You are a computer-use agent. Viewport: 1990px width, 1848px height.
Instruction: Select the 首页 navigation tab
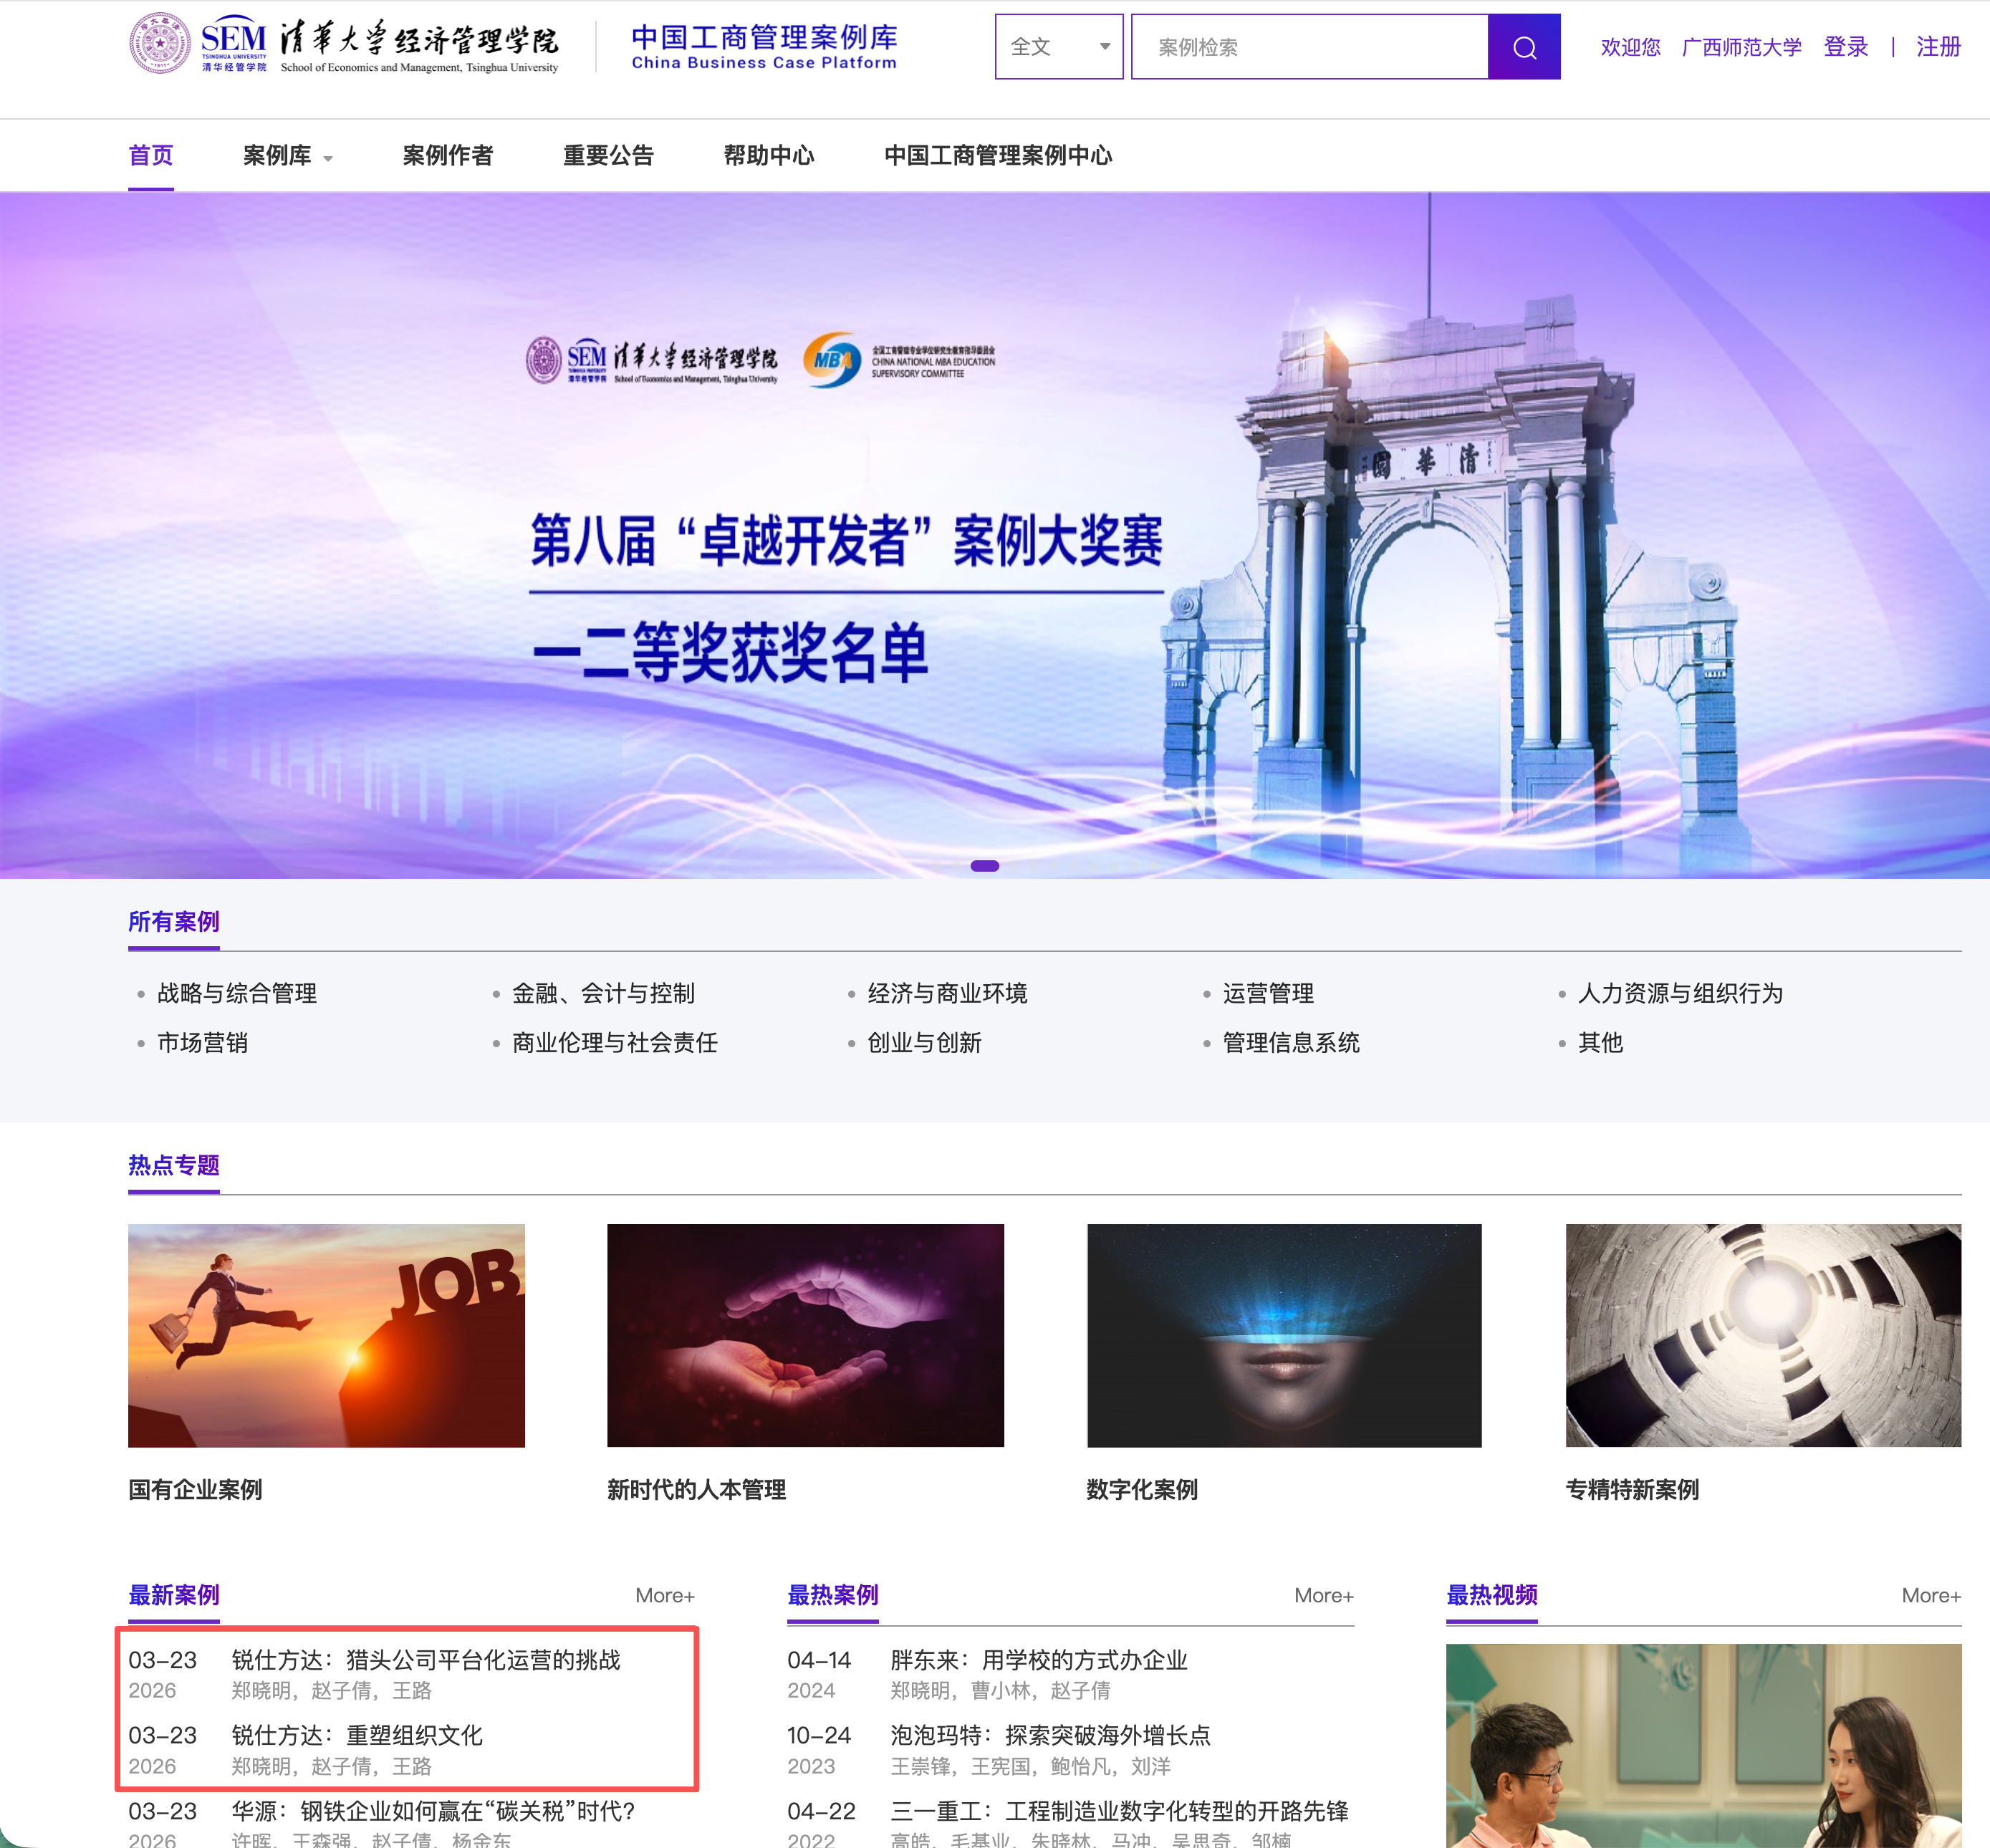tap(151, 155)
